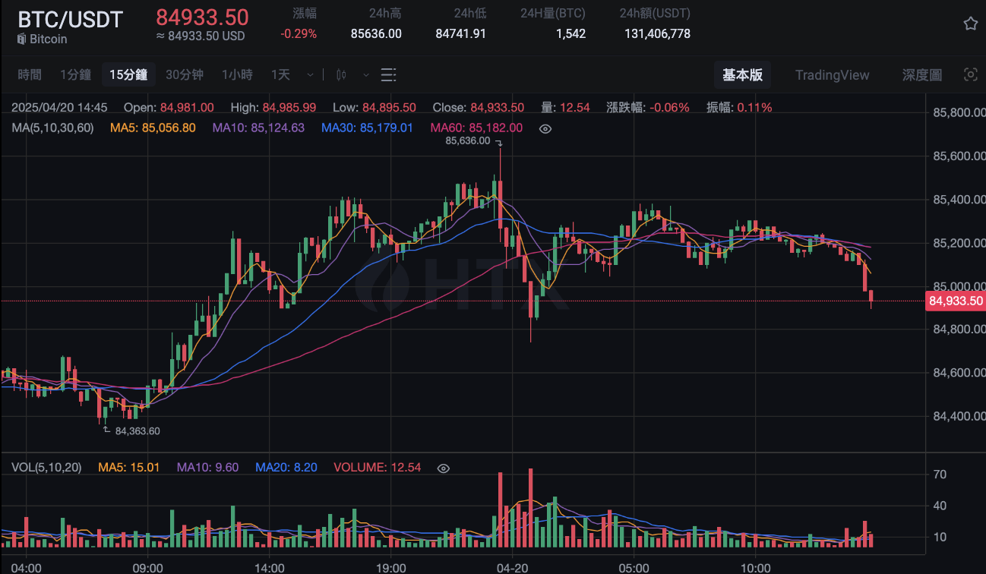
Task: Click the Bitcoin document icon under pair name
Action: [x=22, y=39]
